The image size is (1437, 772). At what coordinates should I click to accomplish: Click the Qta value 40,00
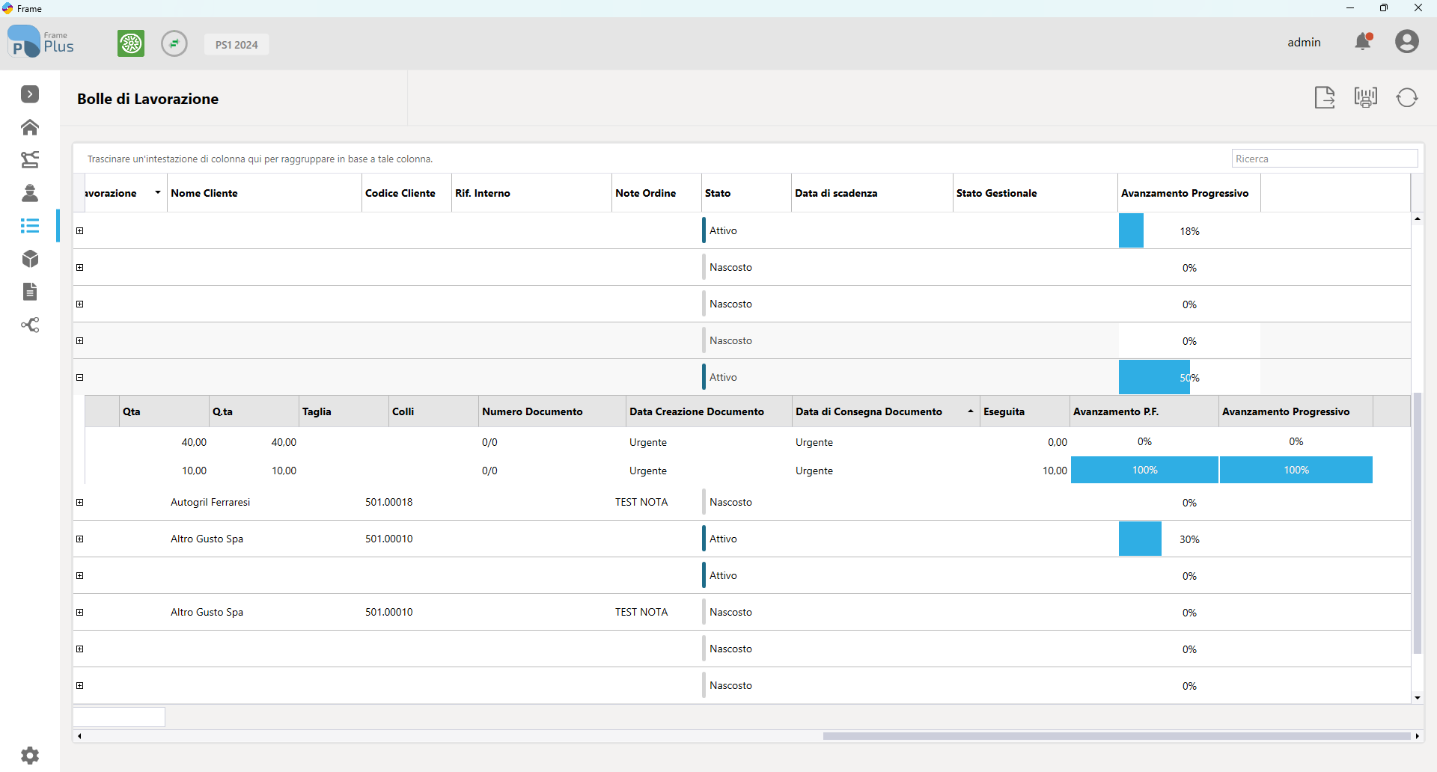tap(194, 442)
